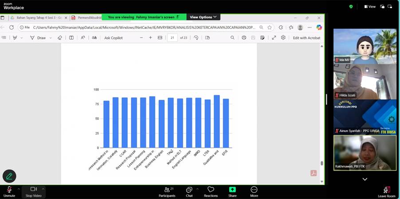Show more participants with the down chevron
Image resolution: width=400 pixels, height=199 pixels.
click(x=365, y=179)
